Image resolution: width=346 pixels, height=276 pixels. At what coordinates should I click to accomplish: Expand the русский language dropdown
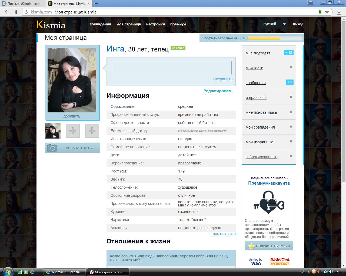(x=275, y=24)
